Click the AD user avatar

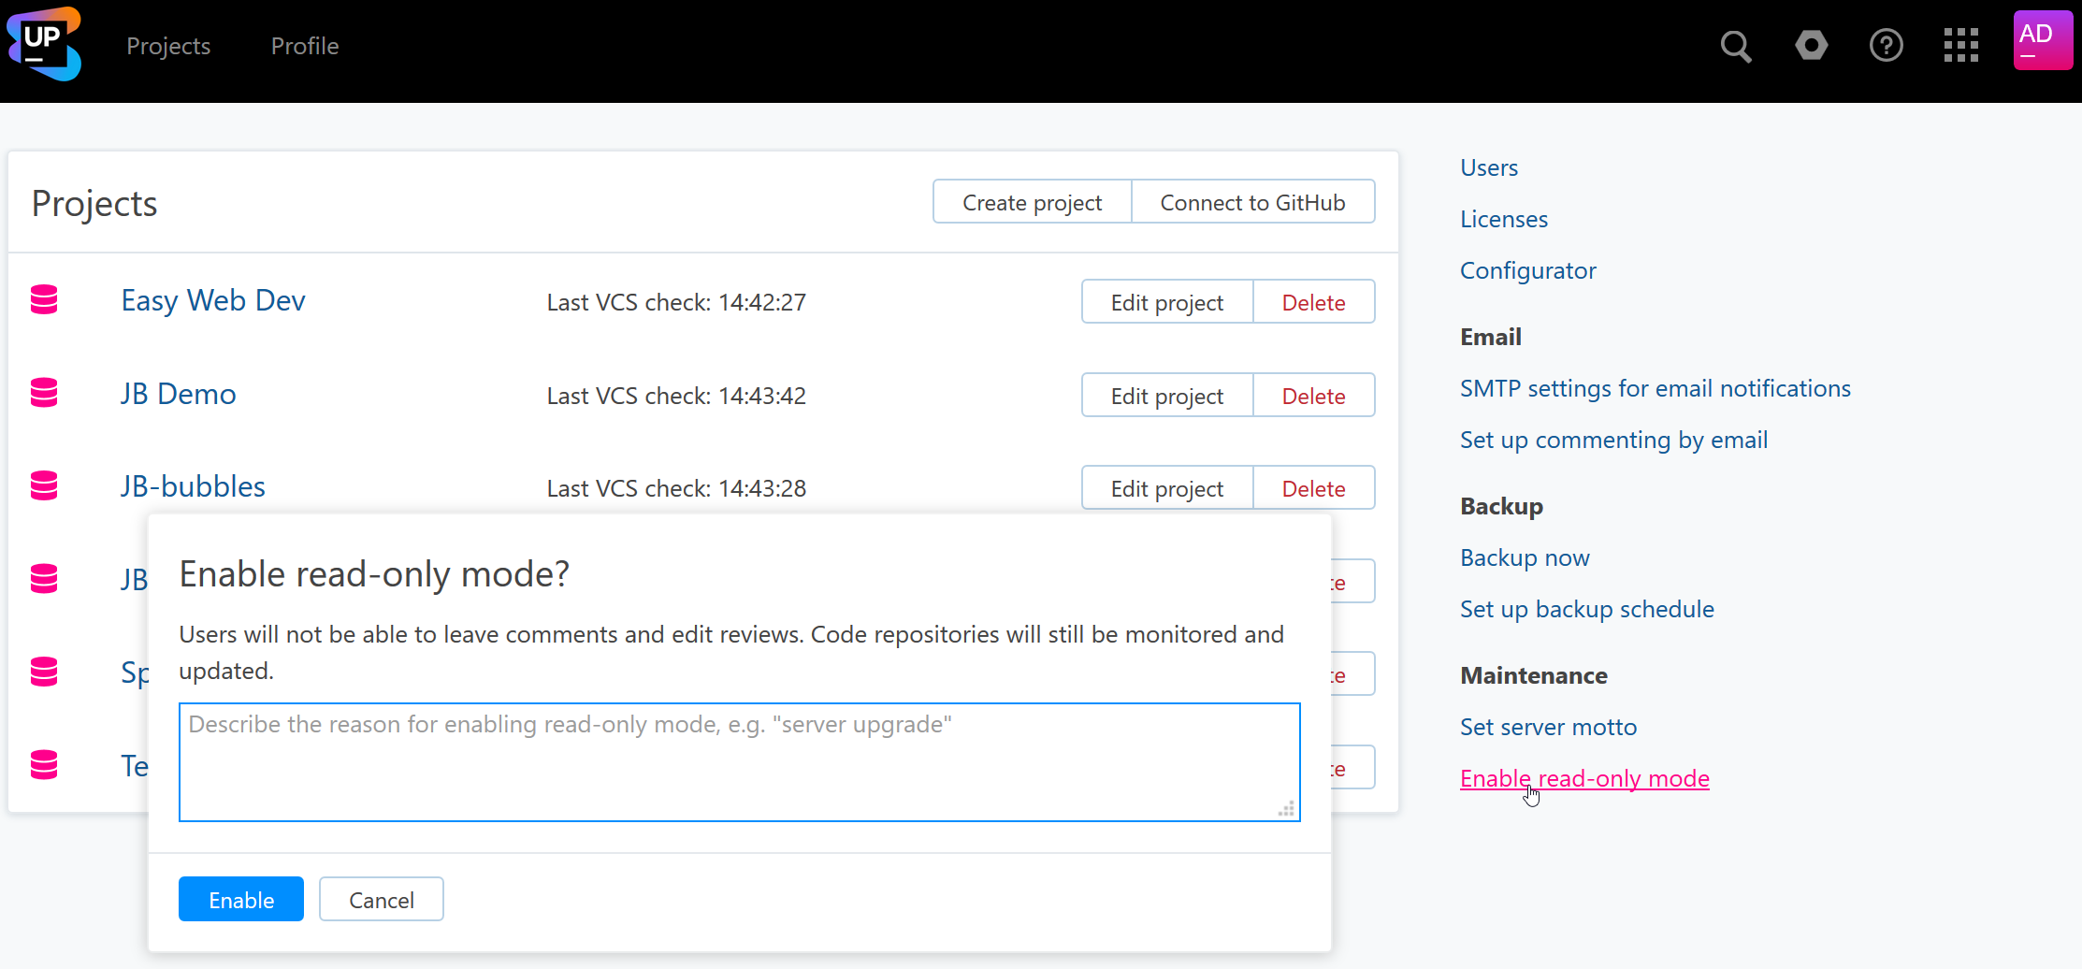tap(2042, 39)
